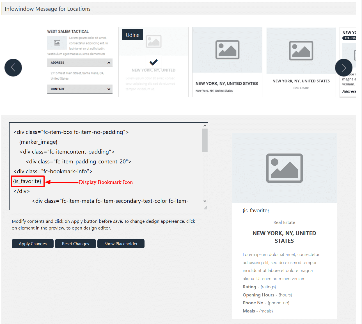This screenshot has height=324, width=362.
Task: Expand the CONTACT section chevron
Action: click(109, 89)
